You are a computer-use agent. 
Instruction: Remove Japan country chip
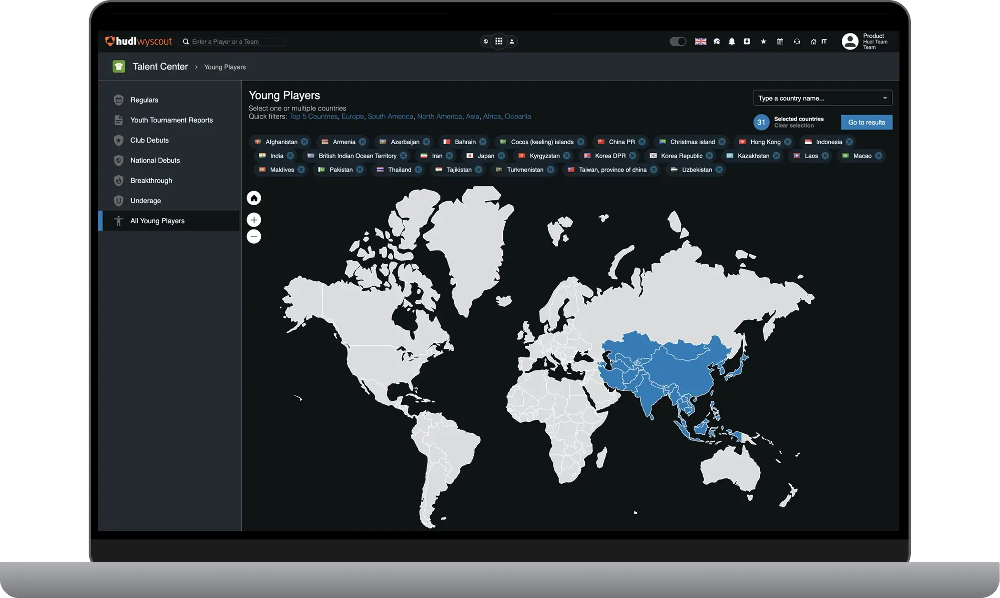pyautogui.click(x=501, y=156)
